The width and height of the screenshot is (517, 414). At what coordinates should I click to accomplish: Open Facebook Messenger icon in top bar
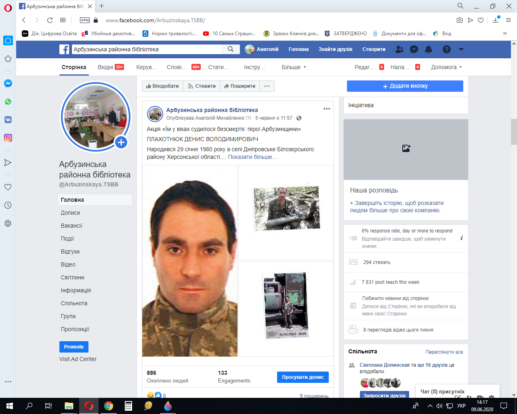pos(414,49)
